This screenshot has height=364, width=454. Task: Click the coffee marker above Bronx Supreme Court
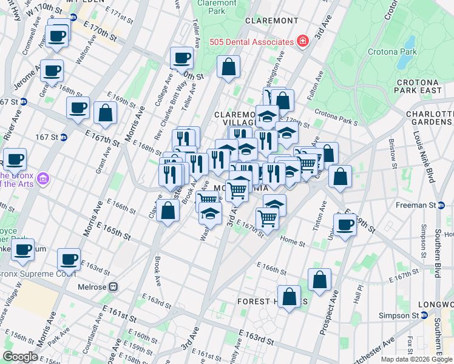coord(69,260)
